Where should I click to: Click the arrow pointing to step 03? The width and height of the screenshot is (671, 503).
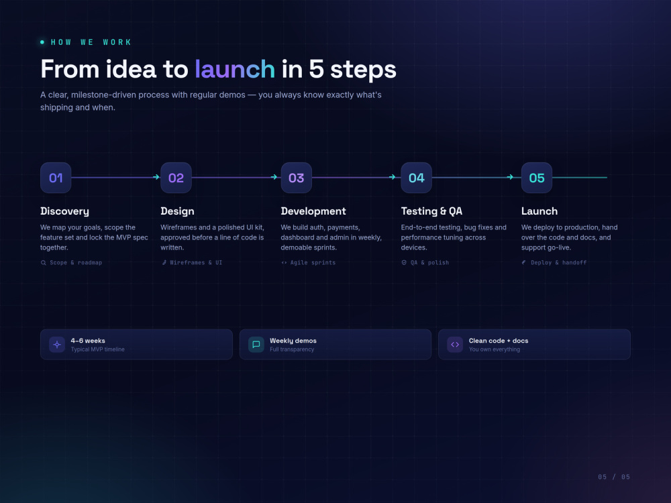(274, 177)
